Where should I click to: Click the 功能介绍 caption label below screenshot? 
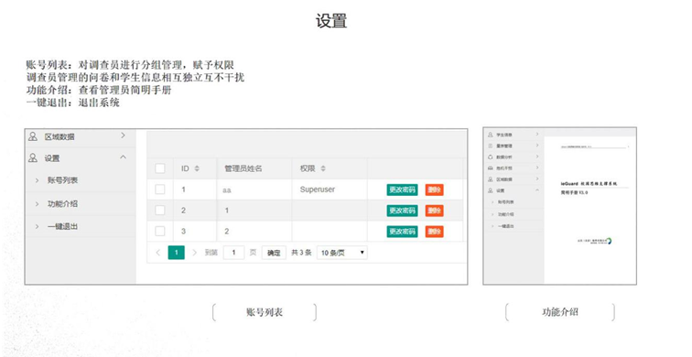(560, 312)
